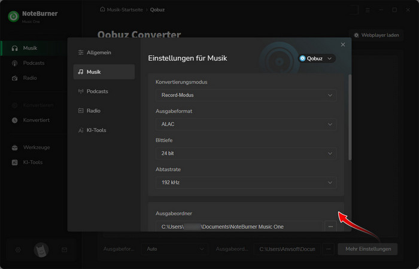Open the Abtastrate 192 kHz dropdown
The image size is (419, 269).
[246, 182]
